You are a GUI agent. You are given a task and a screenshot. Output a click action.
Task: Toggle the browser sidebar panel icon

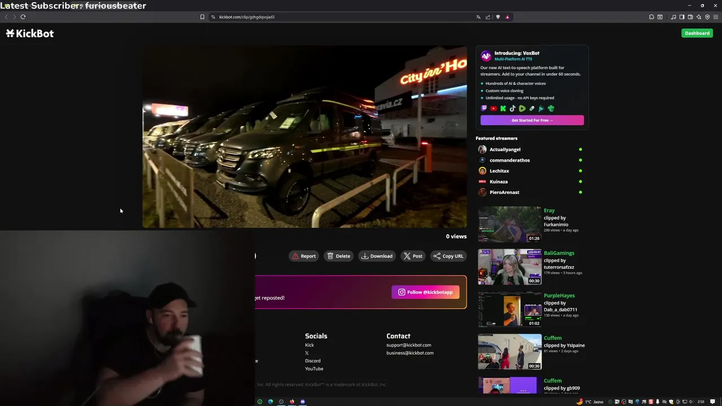[x=682, y=17]
